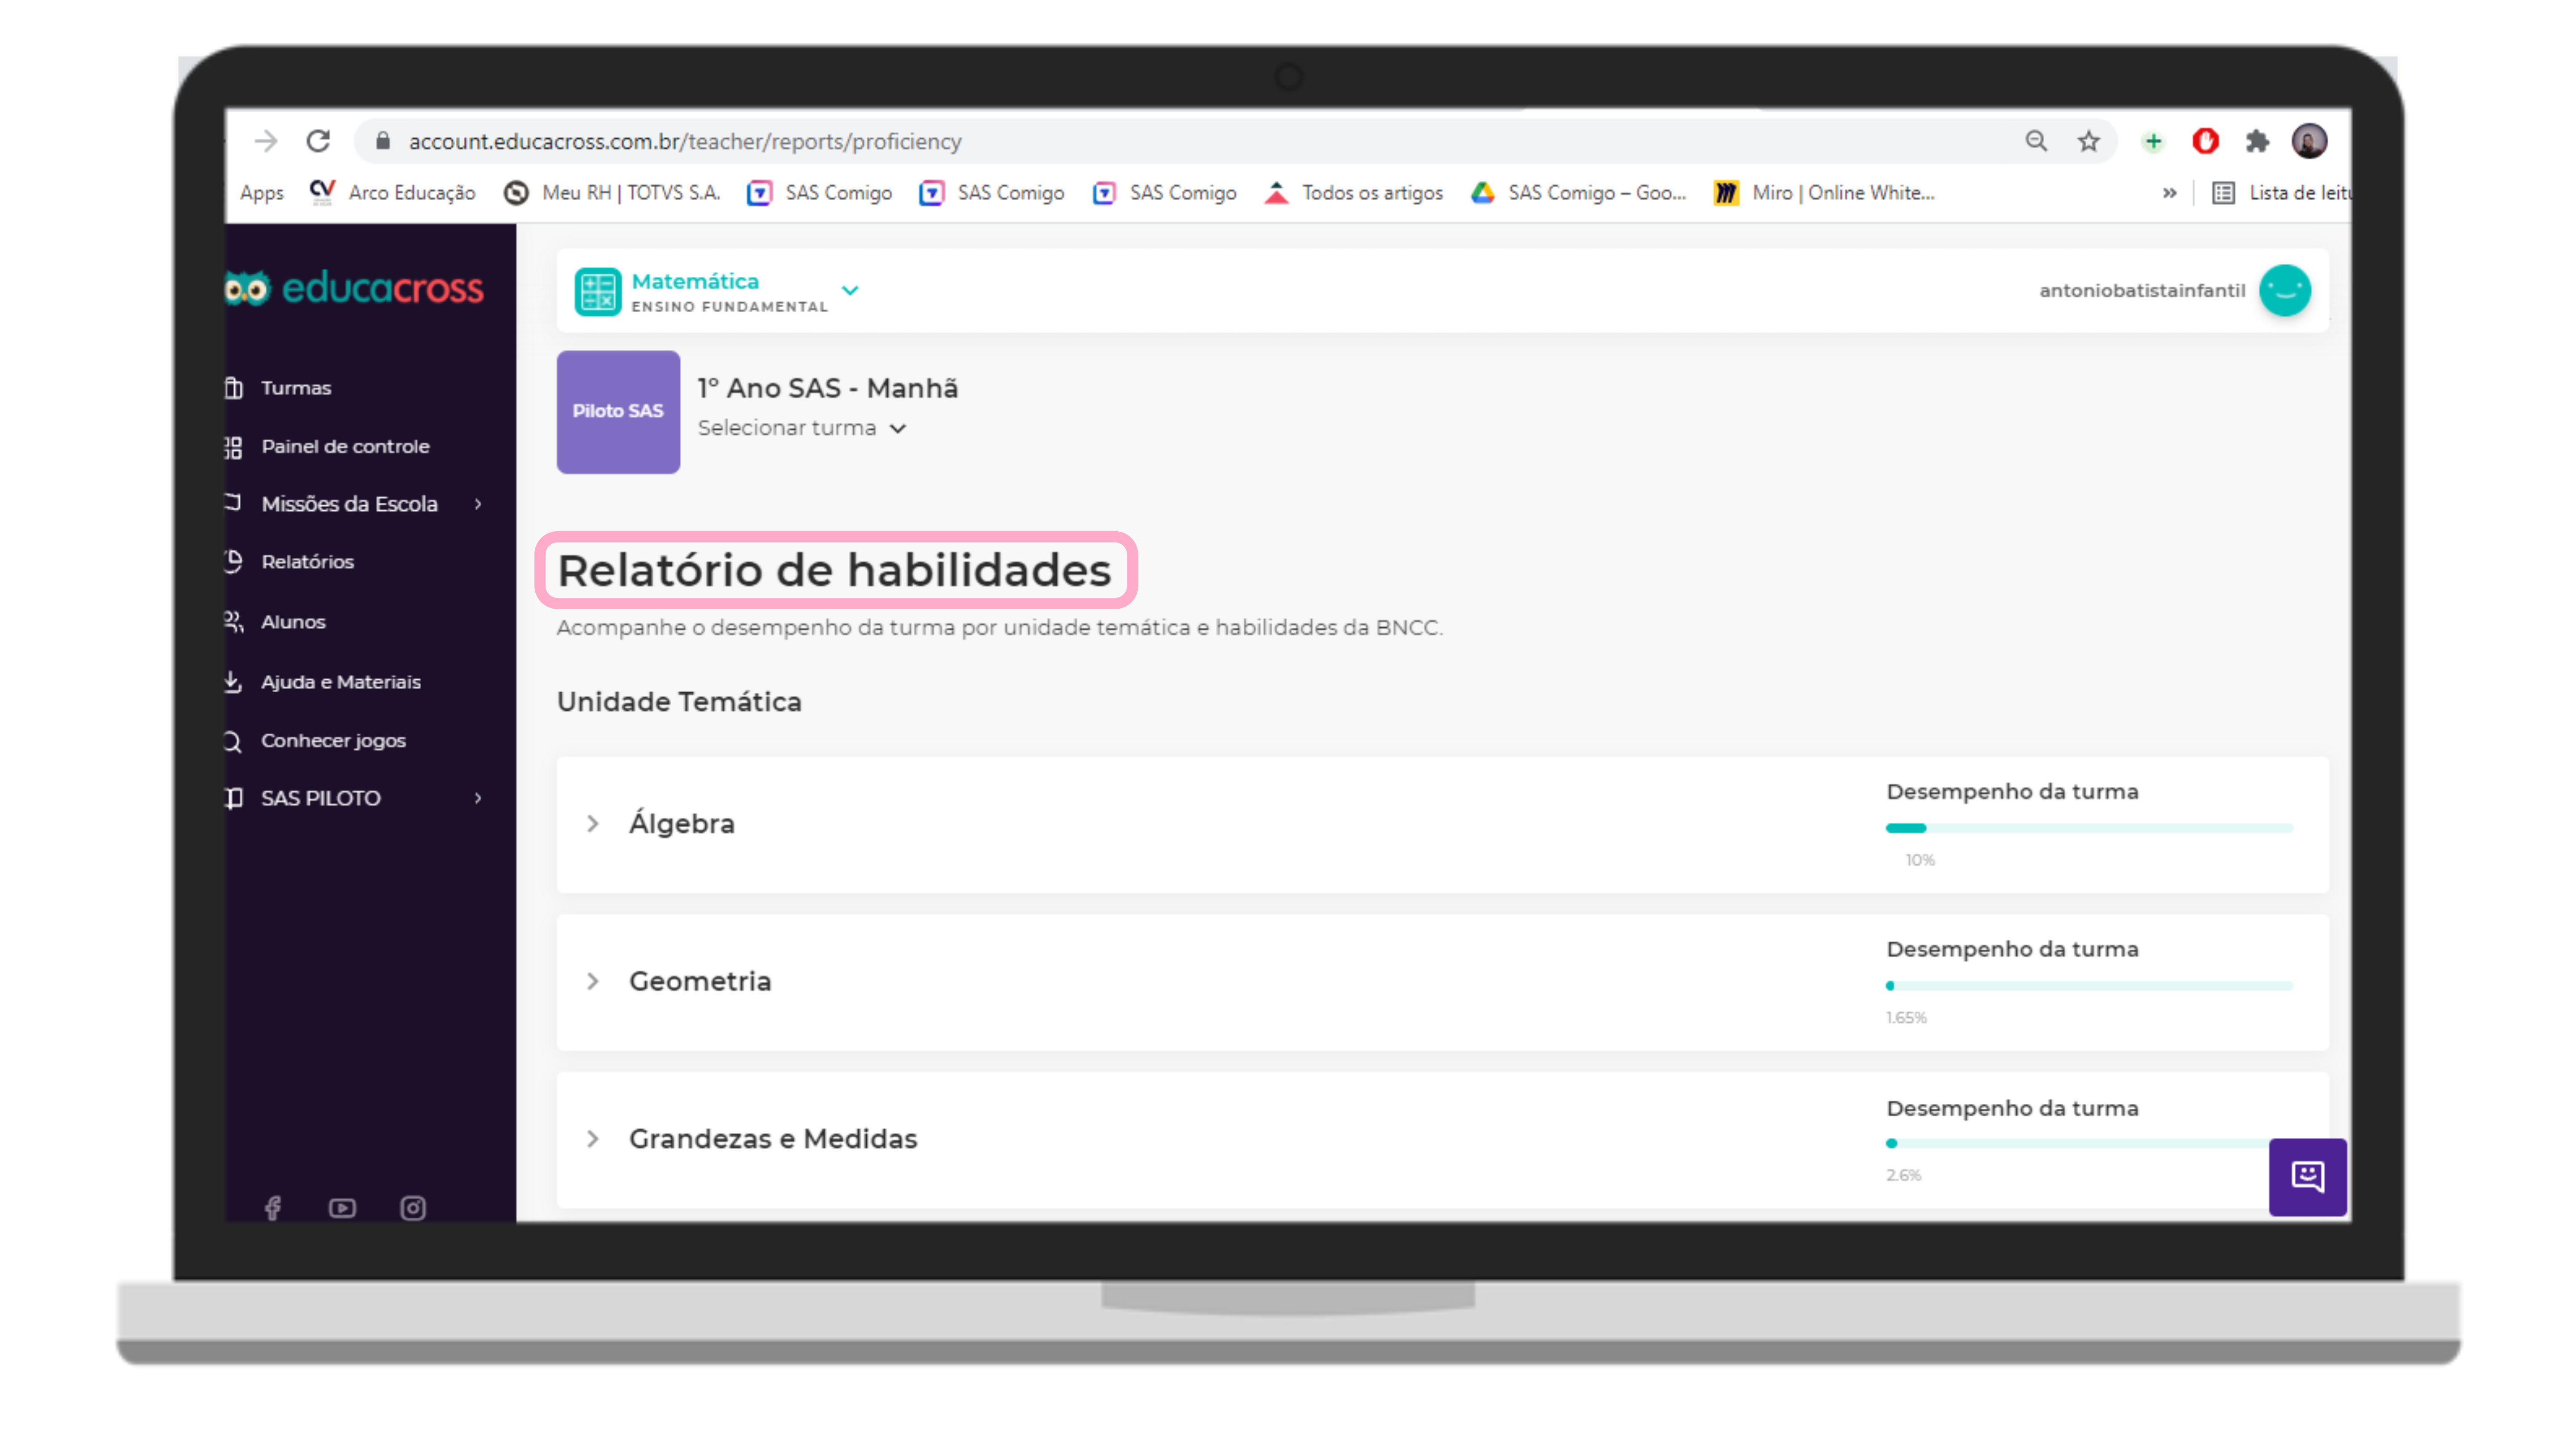
Task: Open the red Opera extension icon
Action: 2205,141
